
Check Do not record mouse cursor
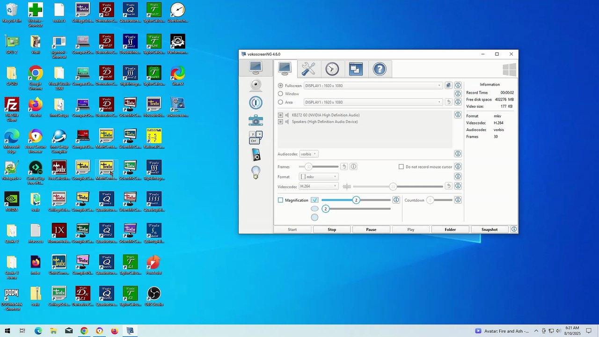401,167
